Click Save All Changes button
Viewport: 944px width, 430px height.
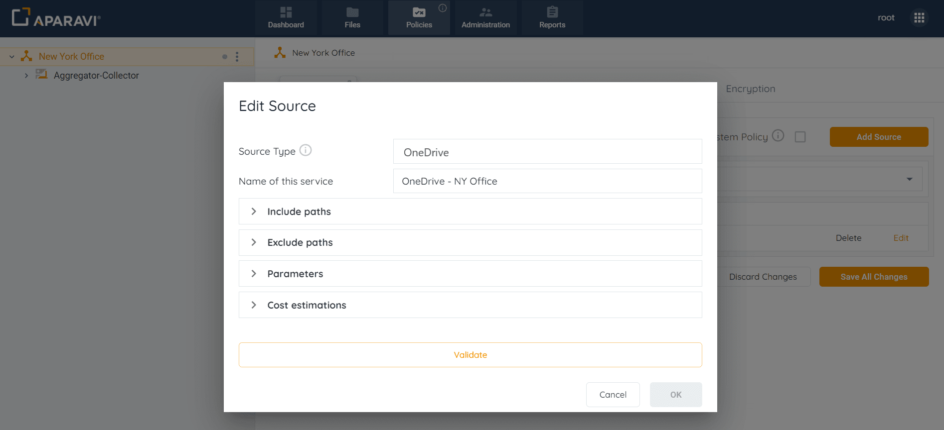(x=874, y=277)
